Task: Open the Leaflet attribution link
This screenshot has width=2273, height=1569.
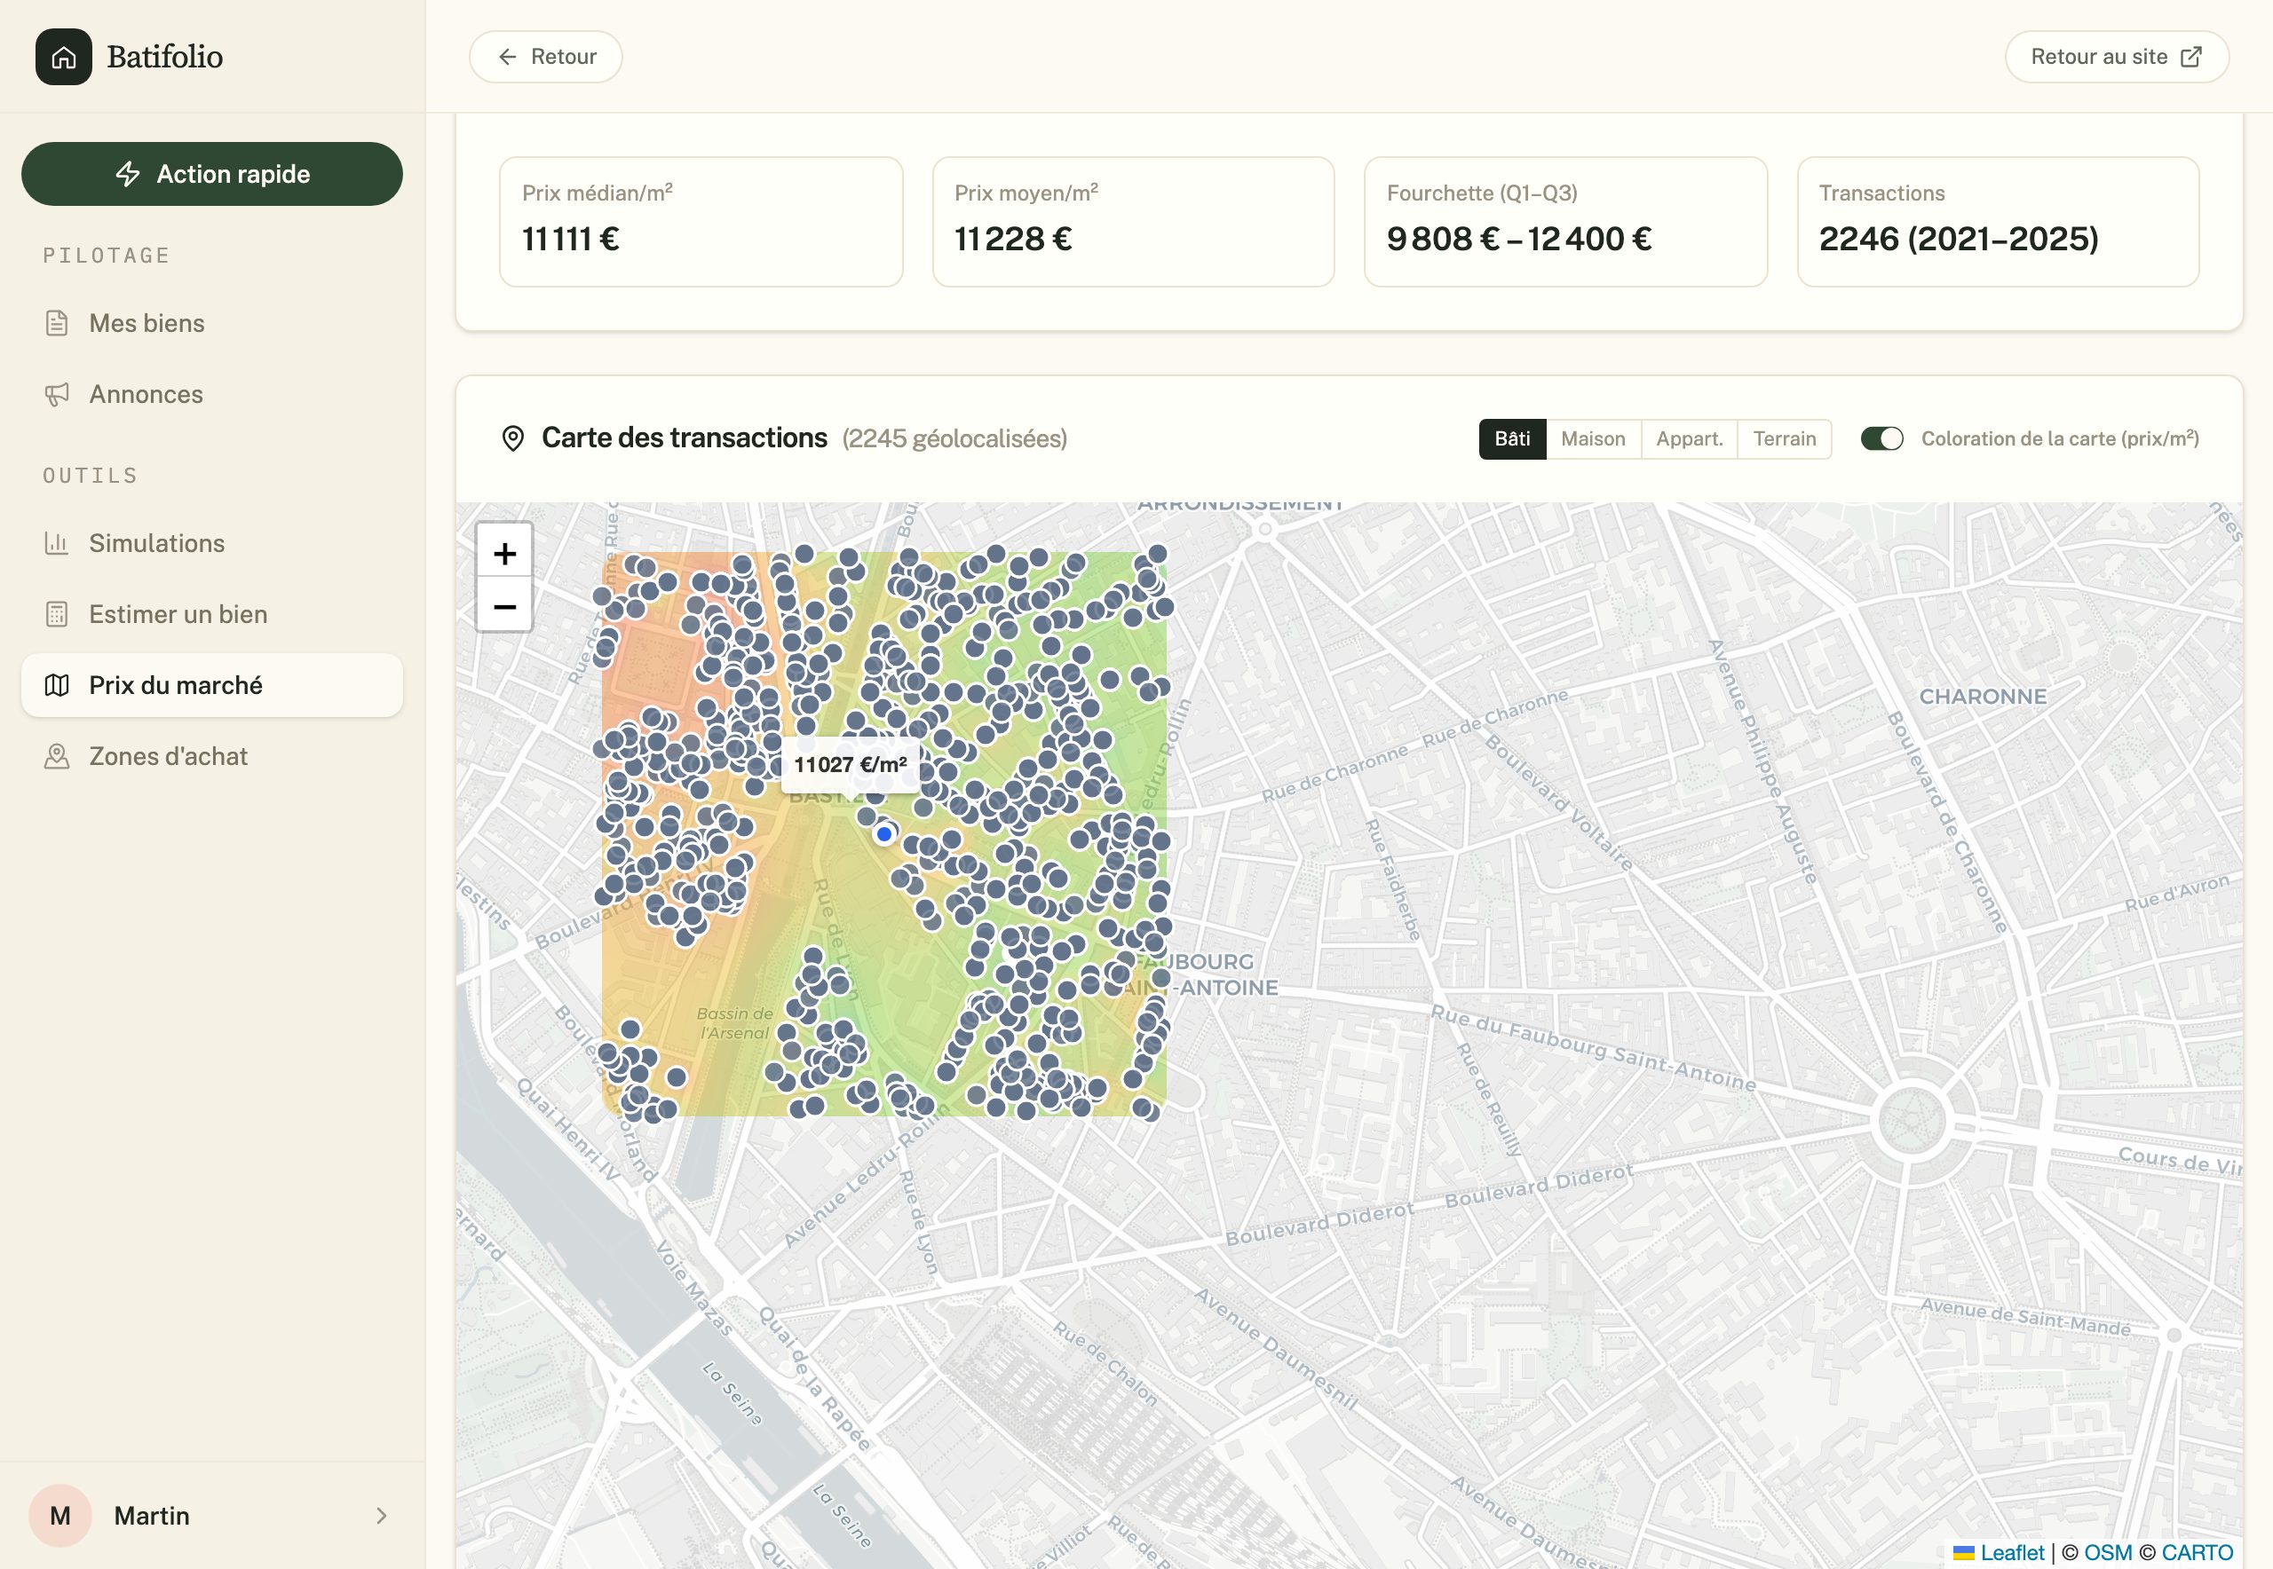Action: point(2012,1552)
